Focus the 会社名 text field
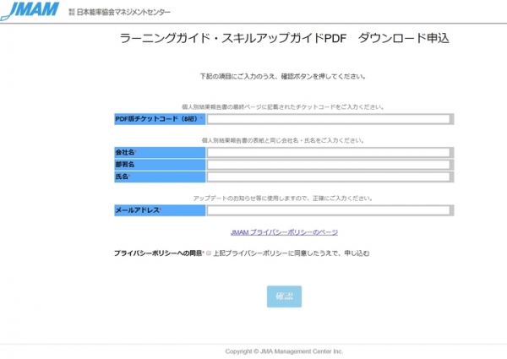The height and width of the screenshot is (359, 507). [x=329, y=153]
